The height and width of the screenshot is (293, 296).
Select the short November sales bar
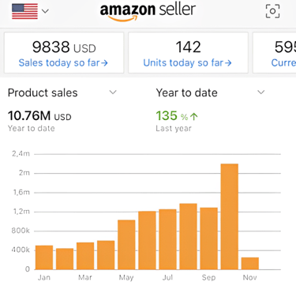tap(250, 263)
